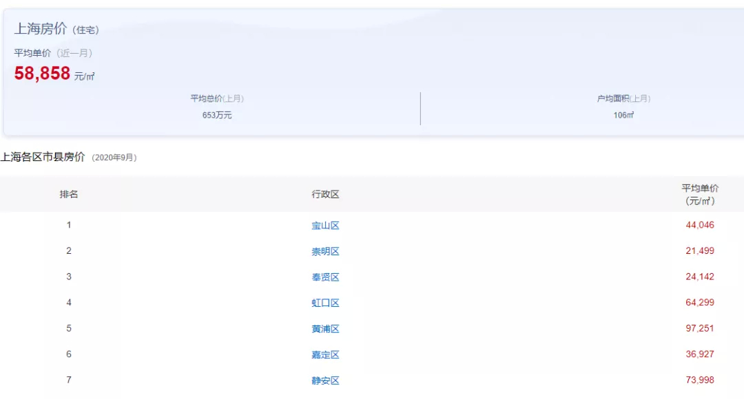Click the 36,927 price for 嘉定区
This screenshot has width=744, height=399.
pos(700,354)
